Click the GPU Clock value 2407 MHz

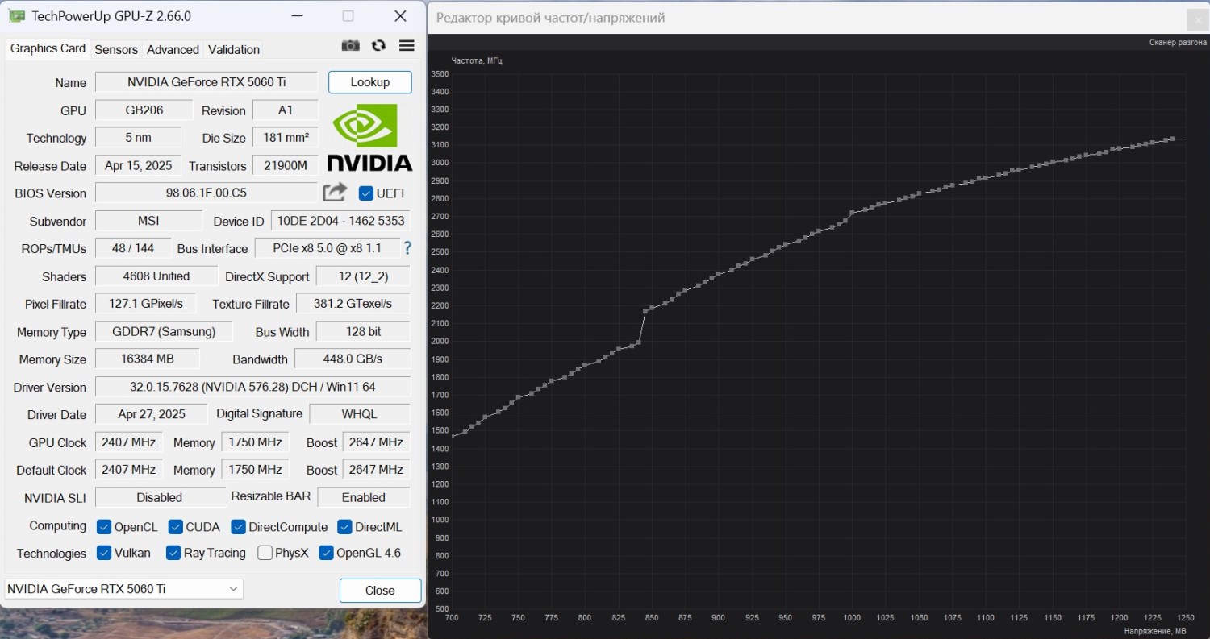[x=129, y=442]
